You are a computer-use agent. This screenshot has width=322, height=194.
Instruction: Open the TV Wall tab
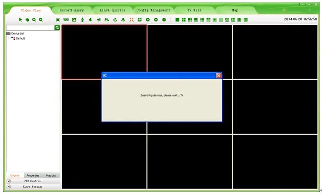[194, 10]
